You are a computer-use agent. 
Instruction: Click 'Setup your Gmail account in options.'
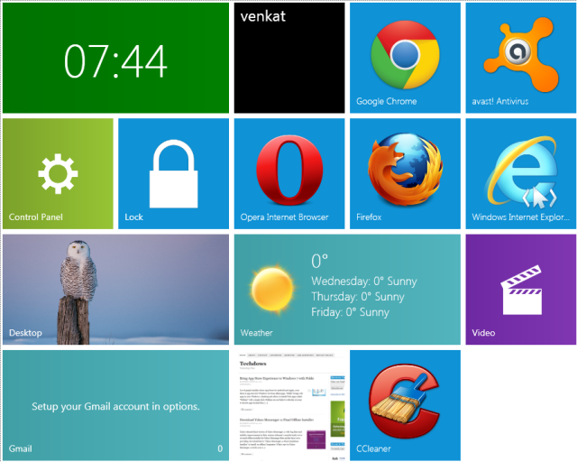click(x=115, y=406)
